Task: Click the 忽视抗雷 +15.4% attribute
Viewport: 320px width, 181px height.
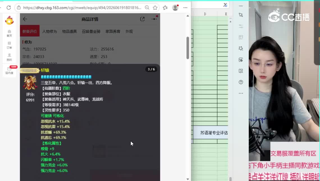Action: (x=55, y=127)
